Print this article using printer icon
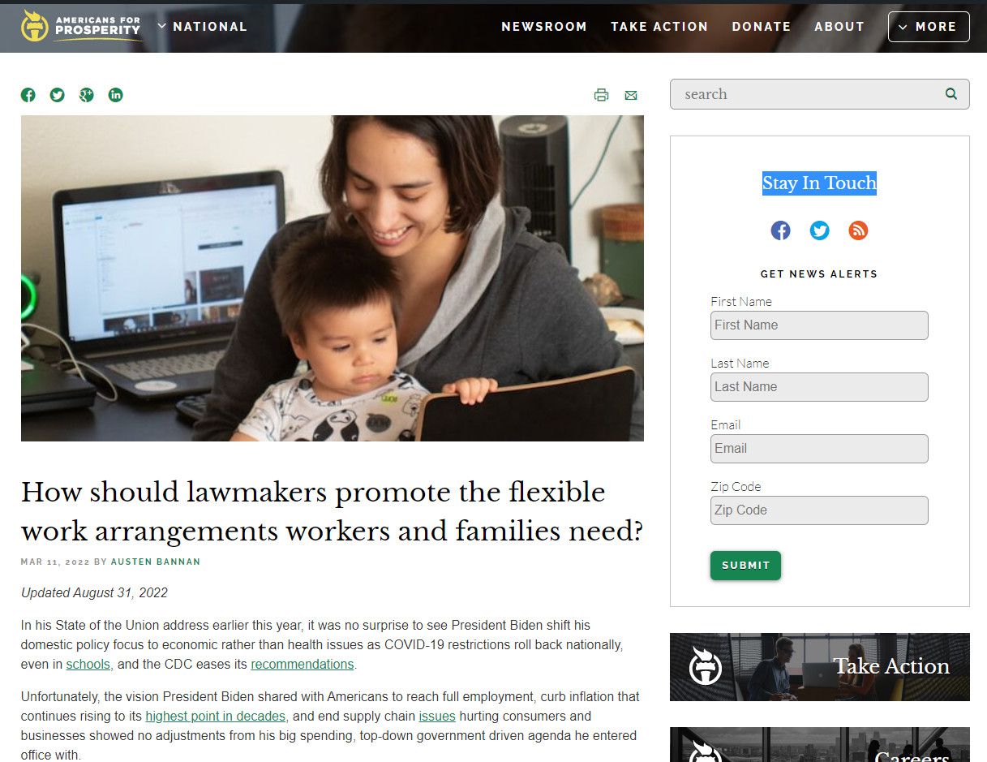The width and height of the screenshot is (987, 762). click(601, 95)
